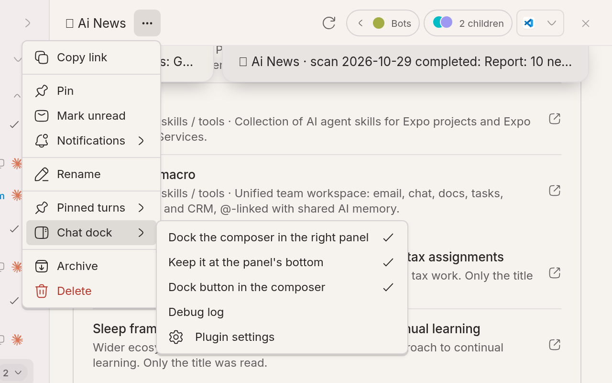Expand the collapsed left sidebar with the right chevron
The width and height of the screenshot is (612, 383).
[x=28, y=23]
